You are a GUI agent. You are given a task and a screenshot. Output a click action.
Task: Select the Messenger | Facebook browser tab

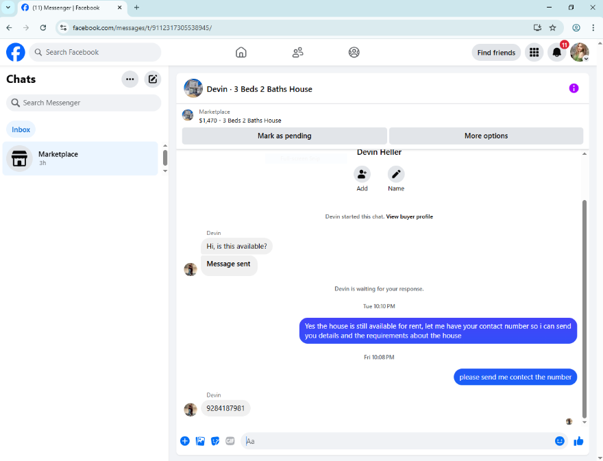point(72,8)
